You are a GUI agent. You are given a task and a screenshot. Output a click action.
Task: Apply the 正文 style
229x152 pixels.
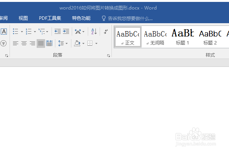[x=128, y=37]
